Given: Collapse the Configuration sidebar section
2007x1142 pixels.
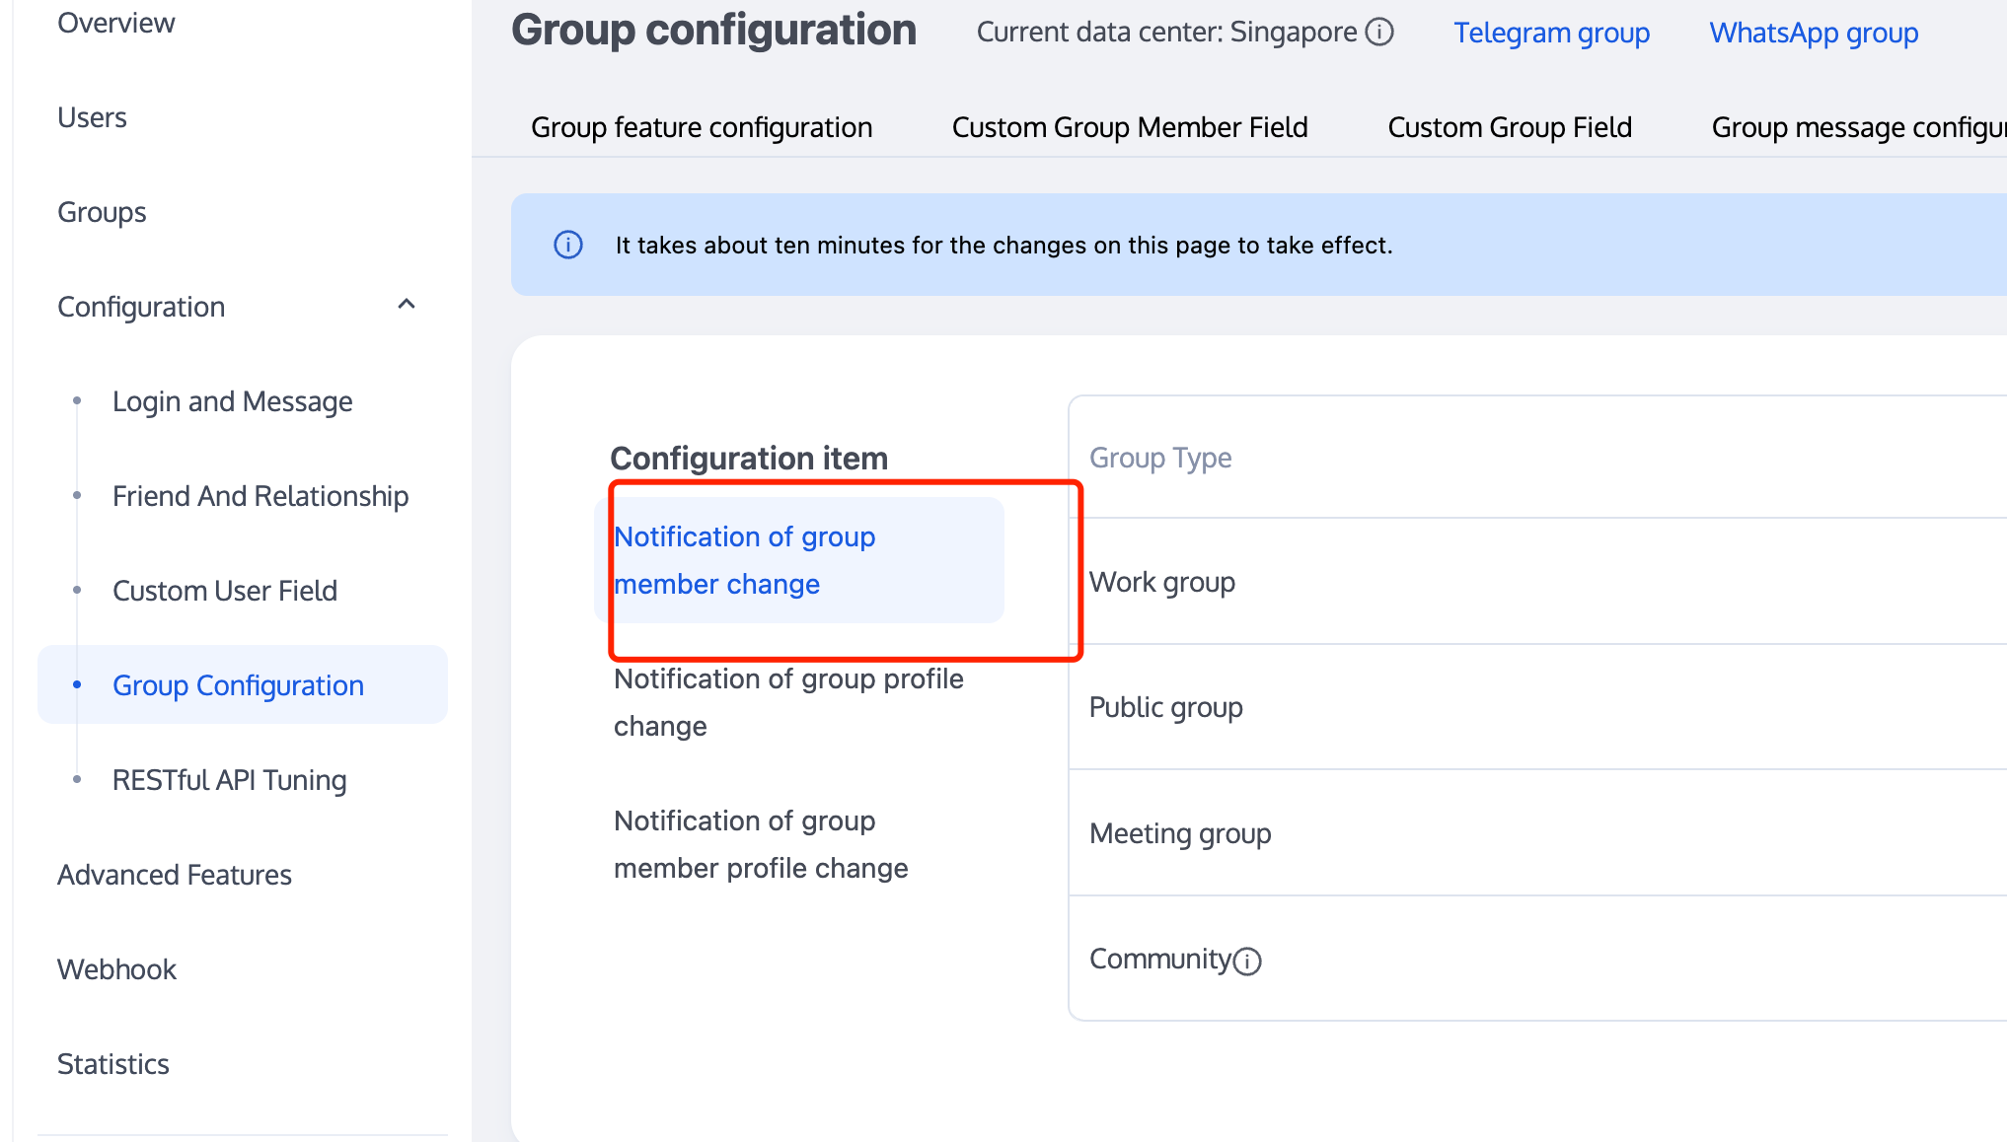Looking at the screenshot, I should 407,305.
